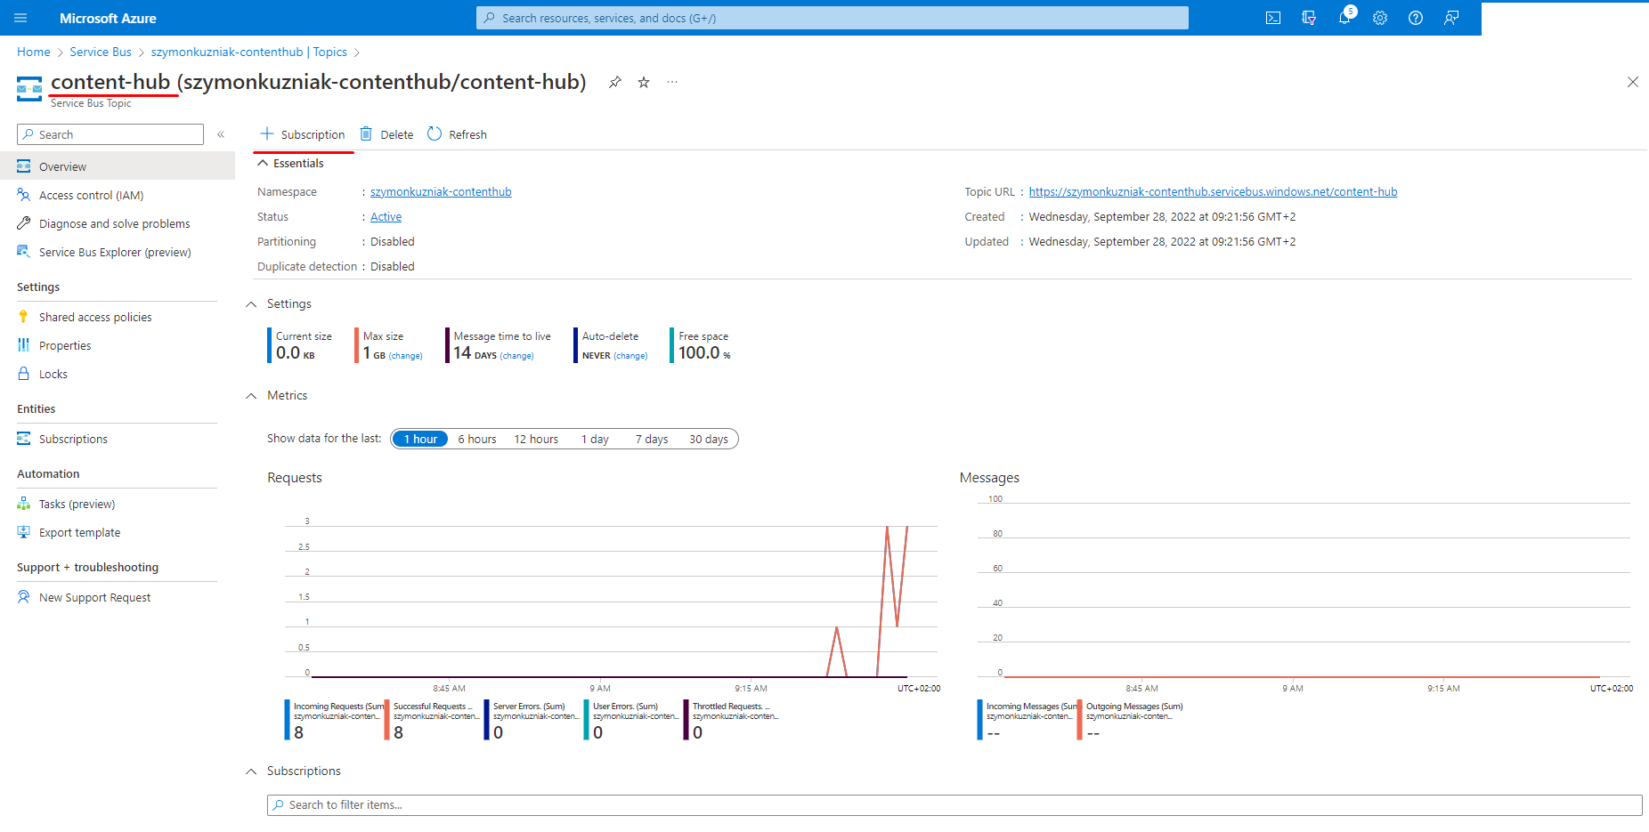This screenshot has width=1649, height=832.
Task: Click the Service Bus Topic resource icon
Action: click(29, 88)
